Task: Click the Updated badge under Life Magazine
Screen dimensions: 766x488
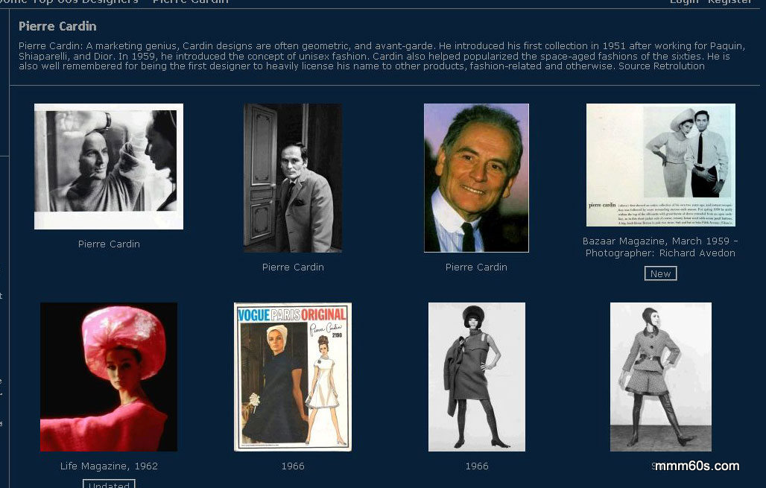Action: pos(109,484)
